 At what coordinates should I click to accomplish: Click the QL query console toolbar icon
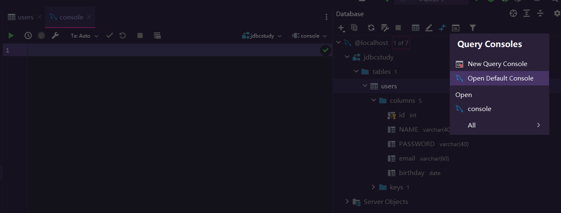pyautogui.click(x=456, y=28)
